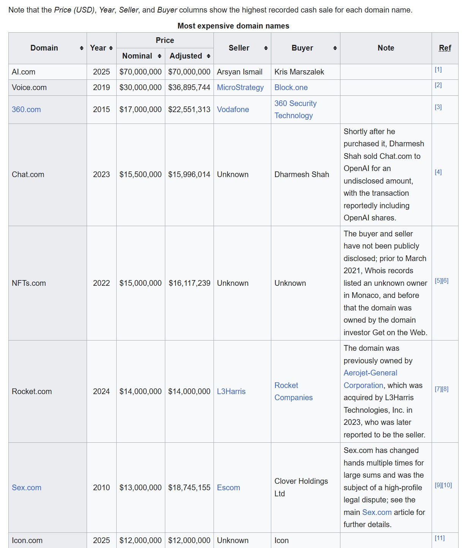Sort by Nominal price arrows
Image resolution: width=462 pixels, height=548 pixels.
pos(160,56)
